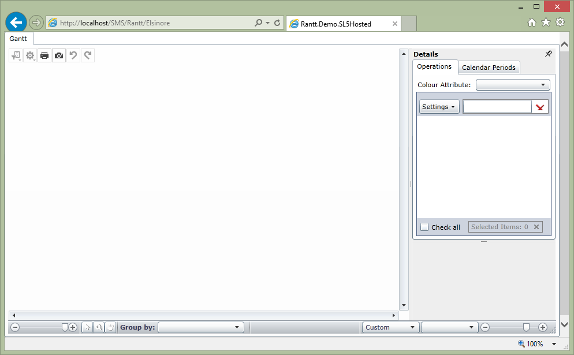Open the Custom time range dropdown
The height and width of the screenshot is (355, 574).
pyautogui.click(x=390, y=327)
